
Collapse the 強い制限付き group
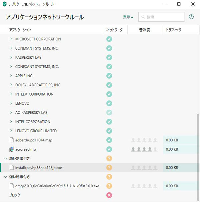6,177
